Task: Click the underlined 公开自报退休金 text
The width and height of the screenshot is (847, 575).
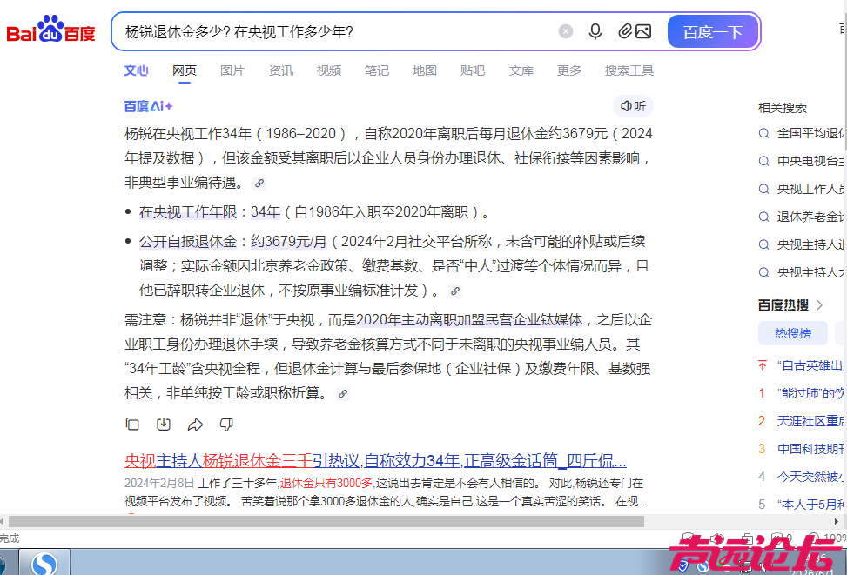Action: click(x=188, y=241)
